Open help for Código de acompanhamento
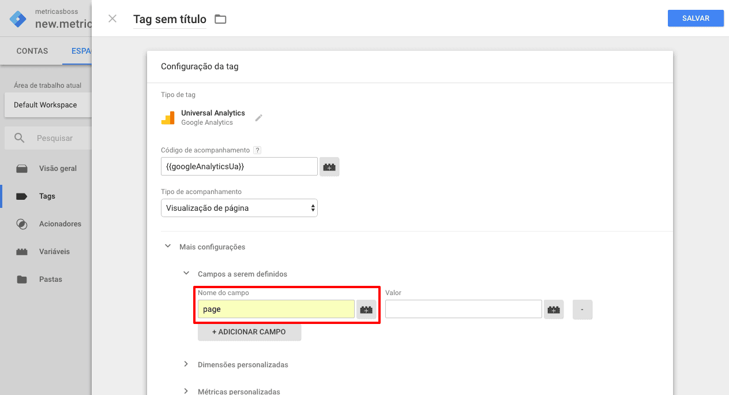 tap(257, 150)
